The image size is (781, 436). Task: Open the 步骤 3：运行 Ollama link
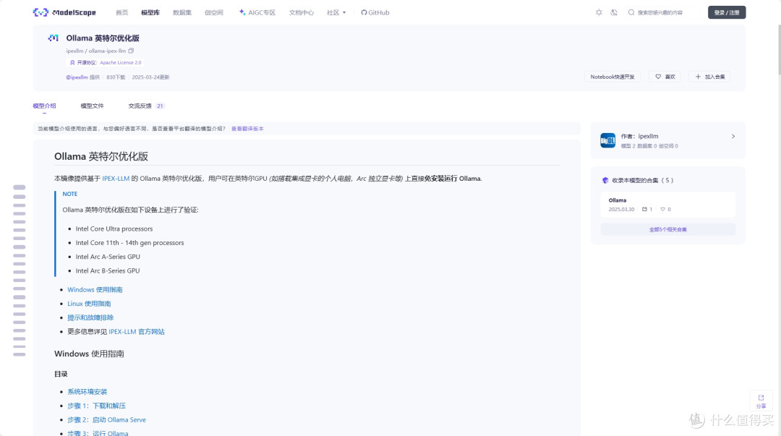(x=98, y=433)
